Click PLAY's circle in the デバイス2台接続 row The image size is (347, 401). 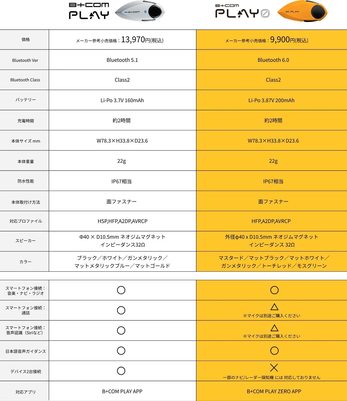[121, 371]
